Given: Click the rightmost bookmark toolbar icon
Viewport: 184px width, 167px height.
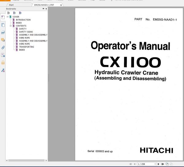Looking at the screenshot, I should pyautogui.click(x=20, y=13).
